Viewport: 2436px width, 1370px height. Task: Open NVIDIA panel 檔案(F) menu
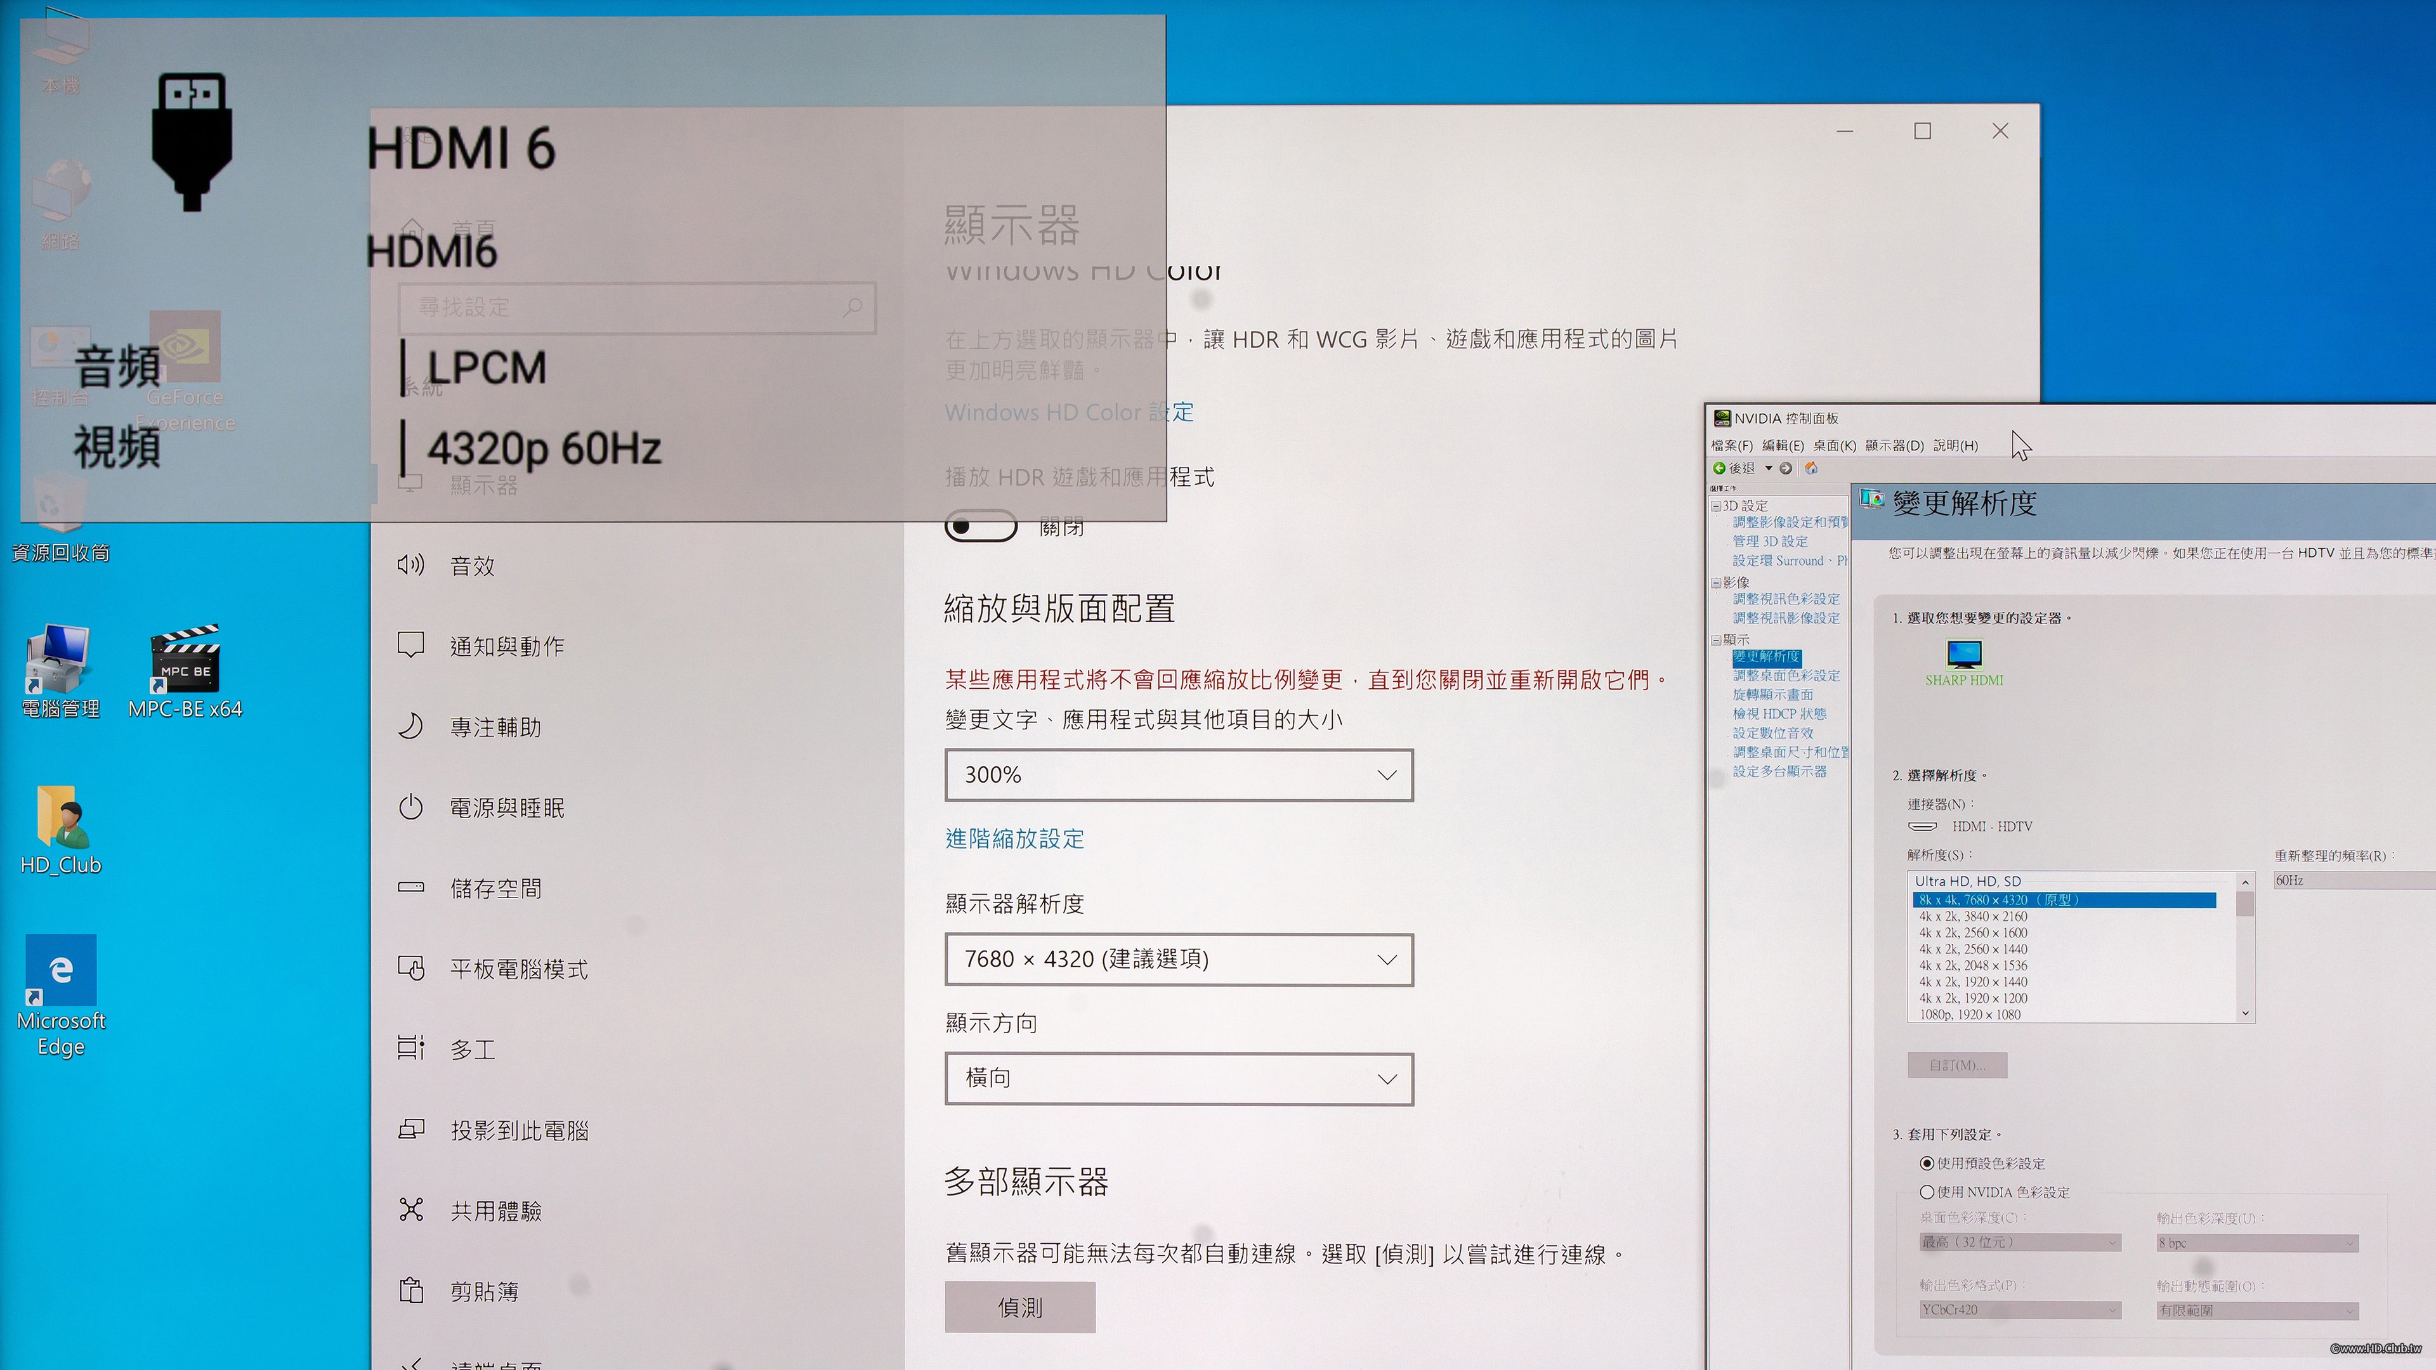point(1731,445)
